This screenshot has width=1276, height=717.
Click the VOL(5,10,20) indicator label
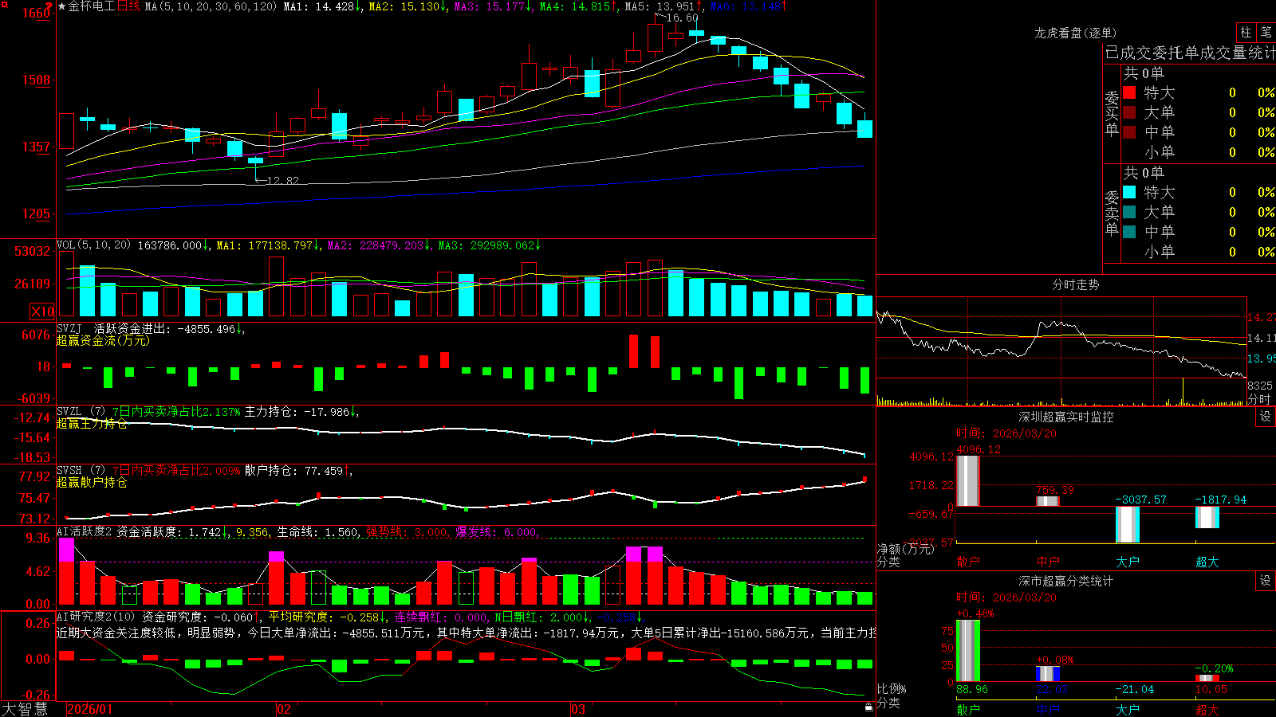[93, 245]
